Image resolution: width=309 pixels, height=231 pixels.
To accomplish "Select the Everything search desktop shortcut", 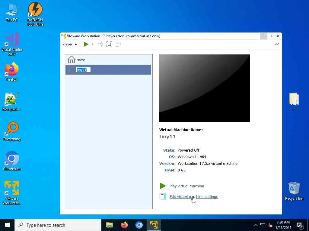I will [x=12, y=131].
